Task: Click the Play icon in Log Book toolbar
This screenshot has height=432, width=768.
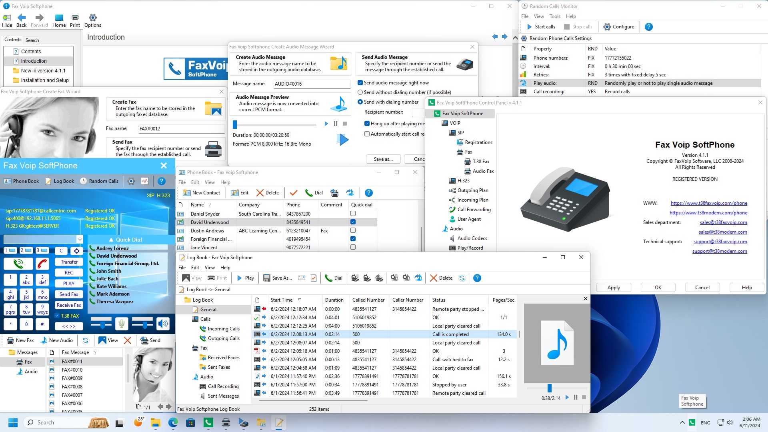Action: 245,278
